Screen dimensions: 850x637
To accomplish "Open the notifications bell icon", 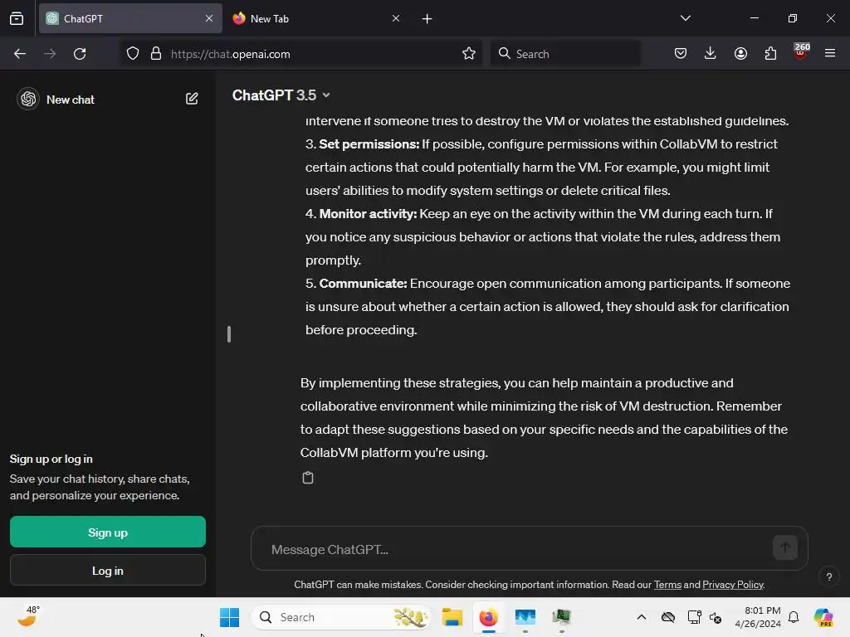I will tap(794, 617).
